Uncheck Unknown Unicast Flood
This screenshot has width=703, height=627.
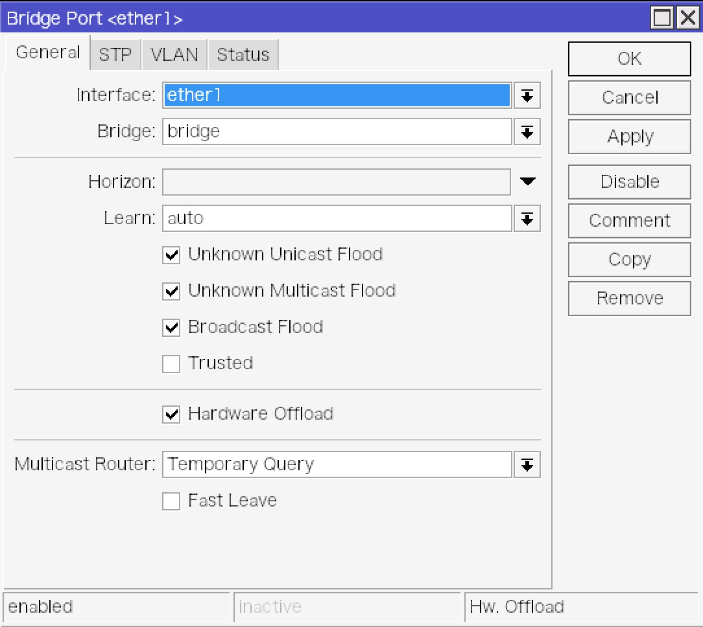click(x=171, y=255)
